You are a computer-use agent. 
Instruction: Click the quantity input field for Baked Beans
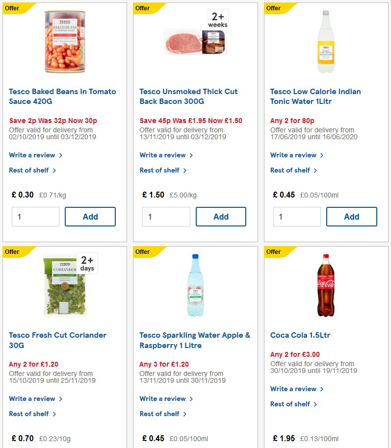pyautogui.click(x=35, y=216)
